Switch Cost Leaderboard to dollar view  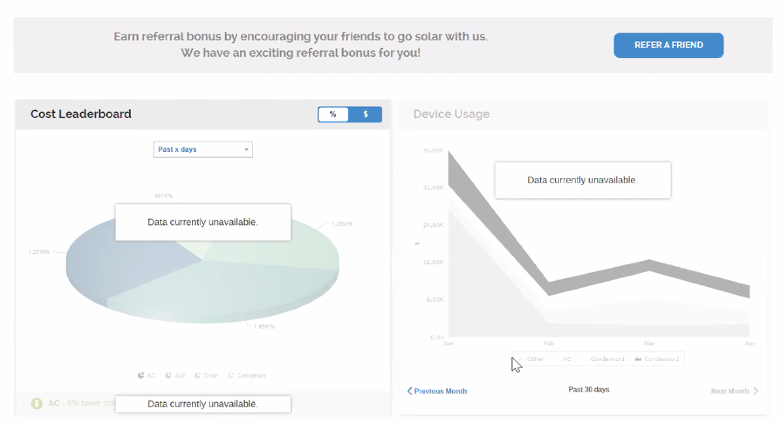coord(365,114)
